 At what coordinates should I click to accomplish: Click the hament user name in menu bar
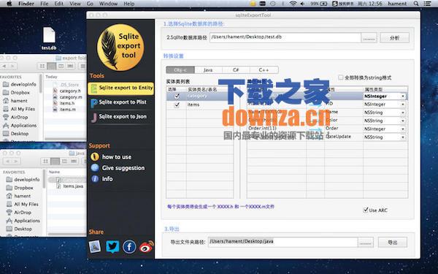pos(397,4)
